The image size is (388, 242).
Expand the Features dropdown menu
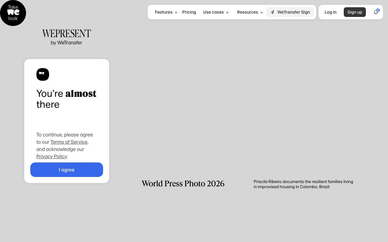click(166, 12)
